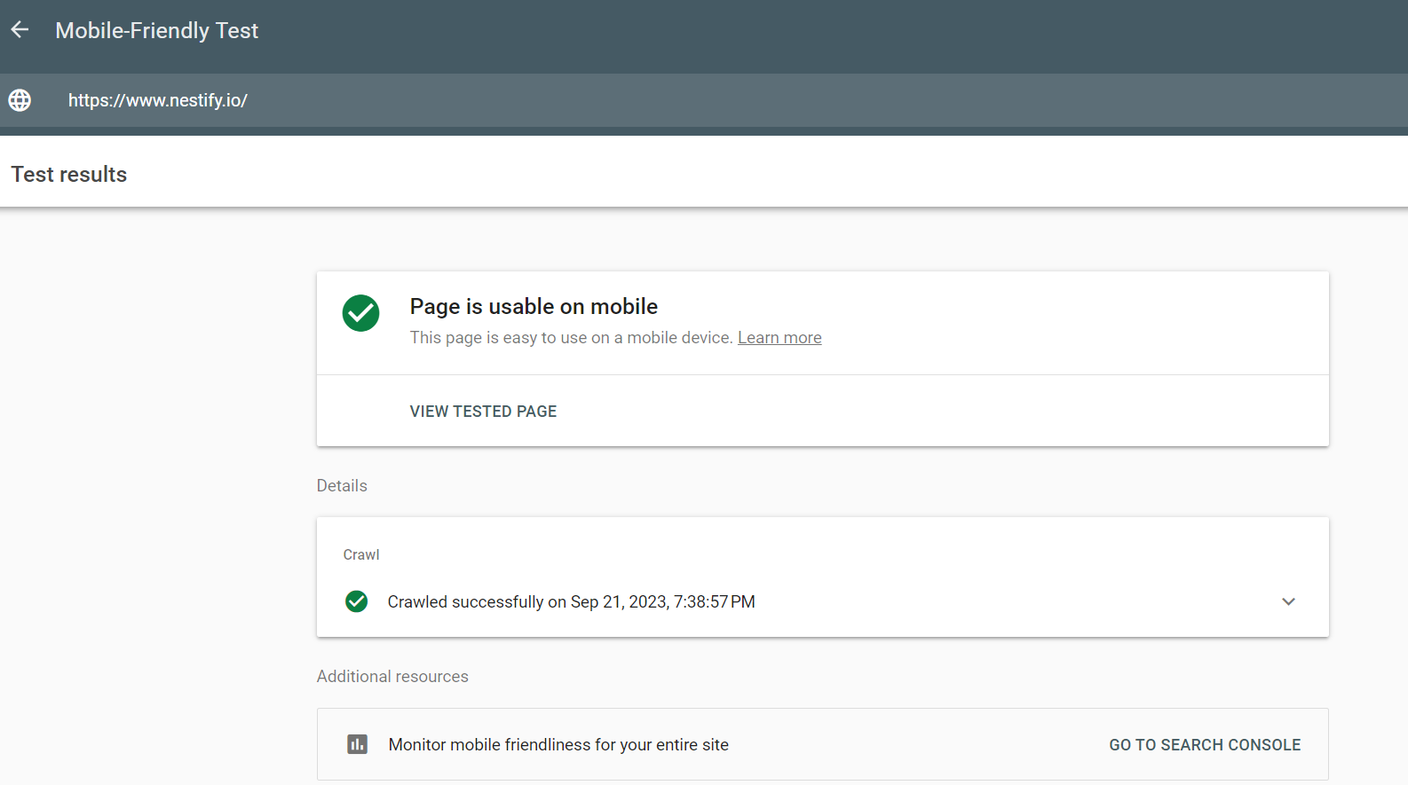Viewport: 1408px width, 785px height.
Task: Click the green check beside Crawled successfully
Action: point(356,601)
